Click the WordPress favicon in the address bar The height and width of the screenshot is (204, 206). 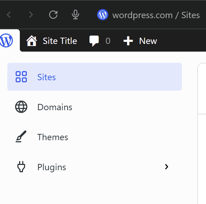tap(103, 15)
